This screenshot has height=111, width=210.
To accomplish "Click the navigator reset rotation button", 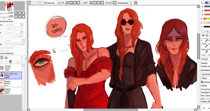I will (x=23, y=17).
